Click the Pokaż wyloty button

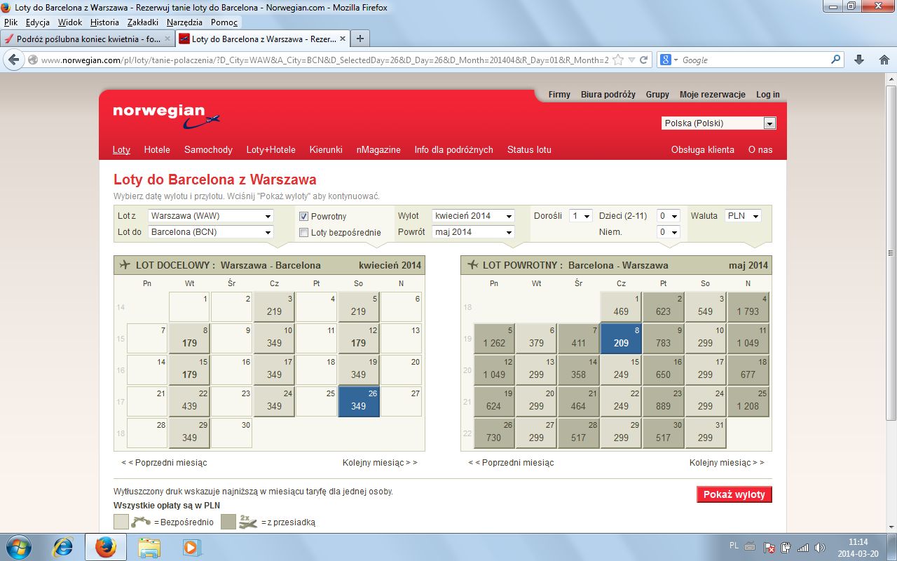(734, 494)
